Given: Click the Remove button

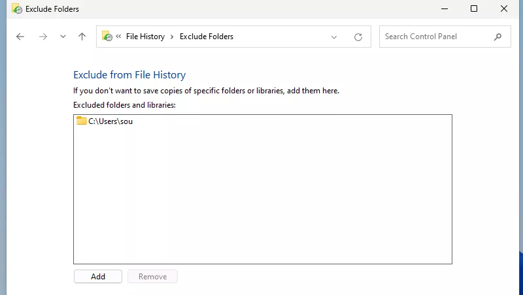Looking at the screenshot, I should tap(153, 276).
